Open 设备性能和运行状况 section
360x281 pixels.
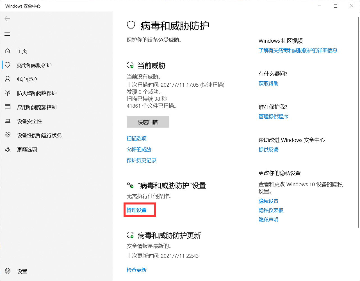click(x=39, y=135)
